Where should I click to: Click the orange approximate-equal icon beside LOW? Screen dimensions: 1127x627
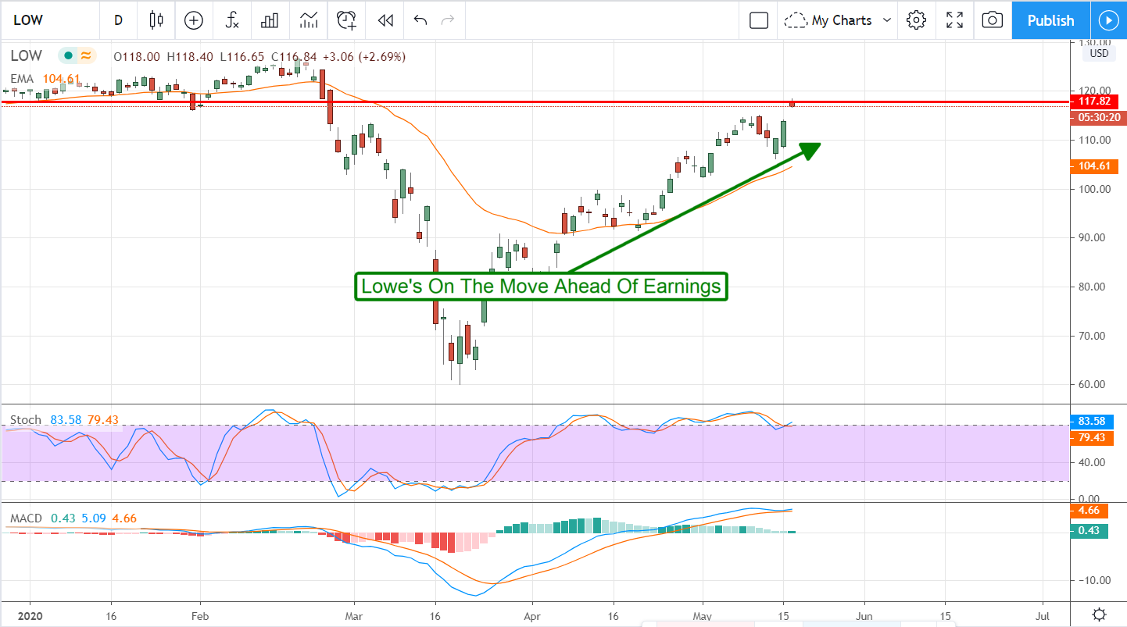click(85, 56)
